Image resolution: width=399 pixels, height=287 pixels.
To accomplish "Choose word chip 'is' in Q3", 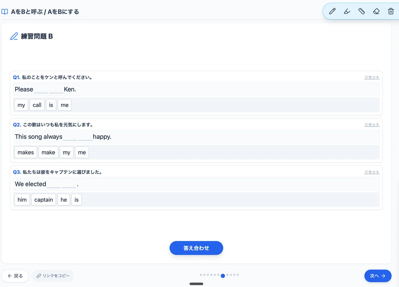I will [76, 200].
